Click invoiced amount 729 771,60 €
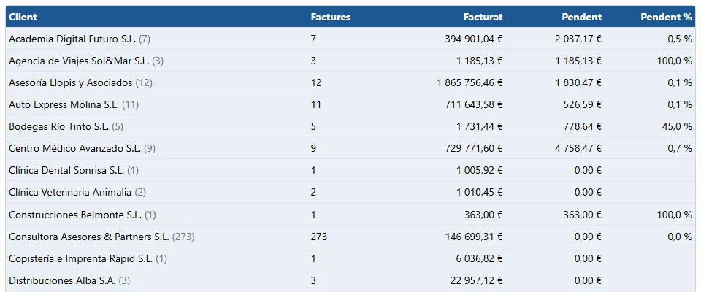Screen dimensions: 701x292 474,148
